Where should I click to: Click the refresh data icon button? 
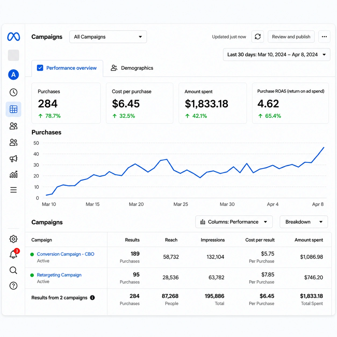(x=258, y=37)
